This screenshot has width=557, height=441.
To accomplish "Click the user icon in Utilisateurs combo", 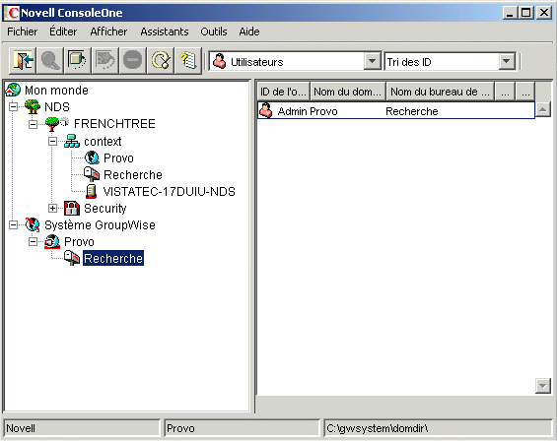I will (219, 61).
